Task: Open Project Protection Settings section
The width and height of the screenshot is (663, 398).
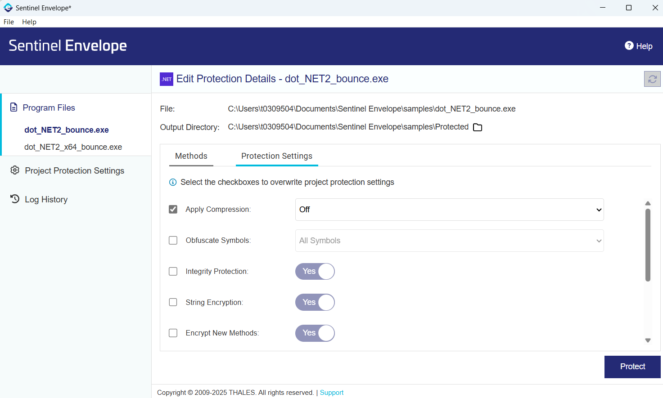Action: pyautogui.click(x=75, y=170)
